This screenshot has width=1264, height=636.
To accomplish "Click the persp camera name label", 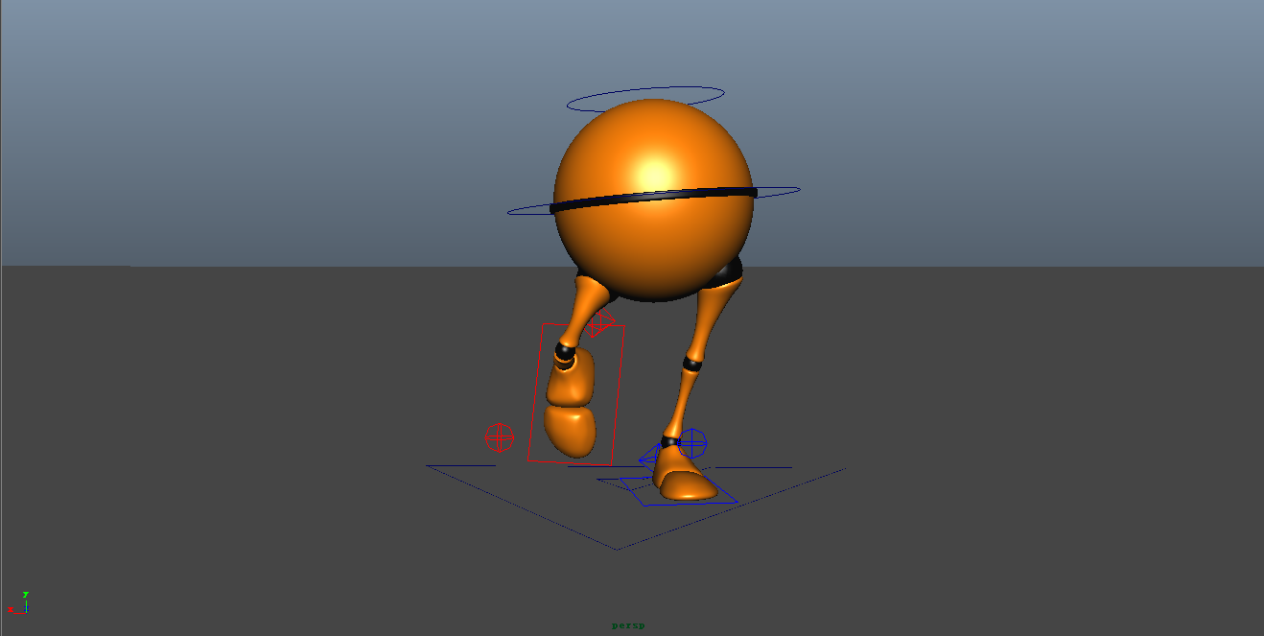I will [x=628, y=625].
